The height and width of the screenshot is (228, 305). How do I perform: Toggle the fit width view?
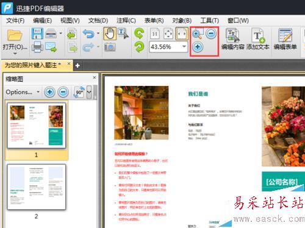point(182,34)
